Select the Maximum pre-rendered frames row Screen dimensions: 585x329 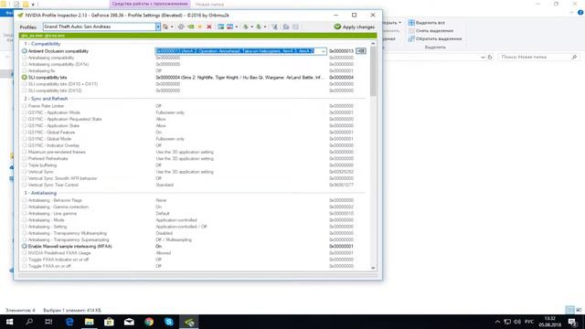(x=193, y=152)
